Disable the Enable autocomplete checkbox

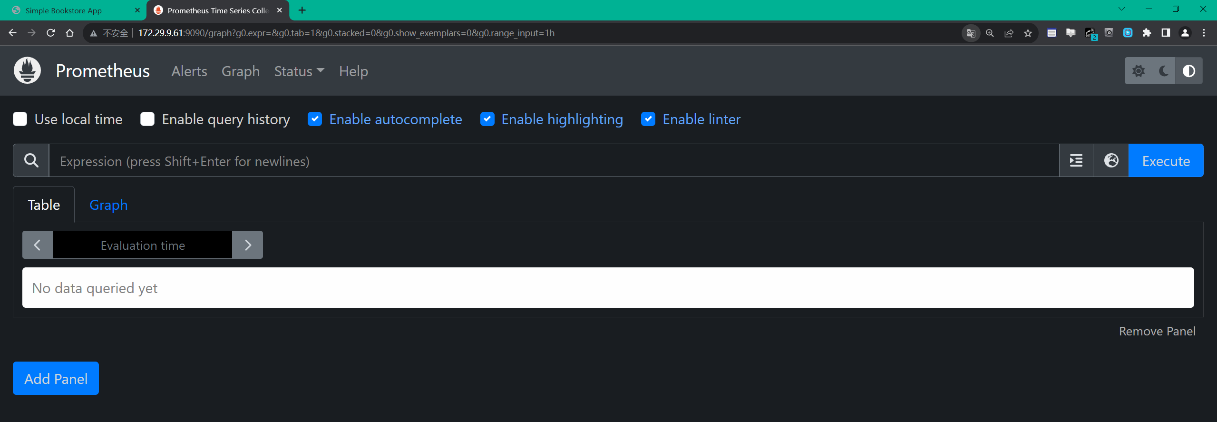[315, 119]
